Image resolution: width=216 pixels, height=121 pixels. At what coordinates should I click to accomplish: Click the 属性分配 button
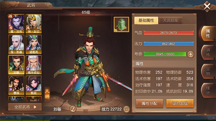tap(149, 103)
